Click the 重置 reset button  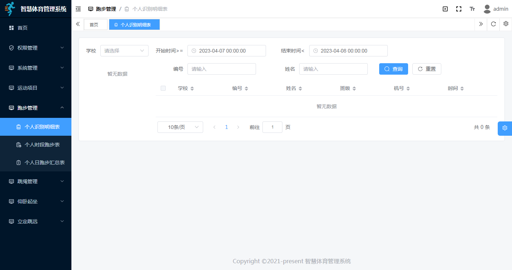tap(427, 69)
